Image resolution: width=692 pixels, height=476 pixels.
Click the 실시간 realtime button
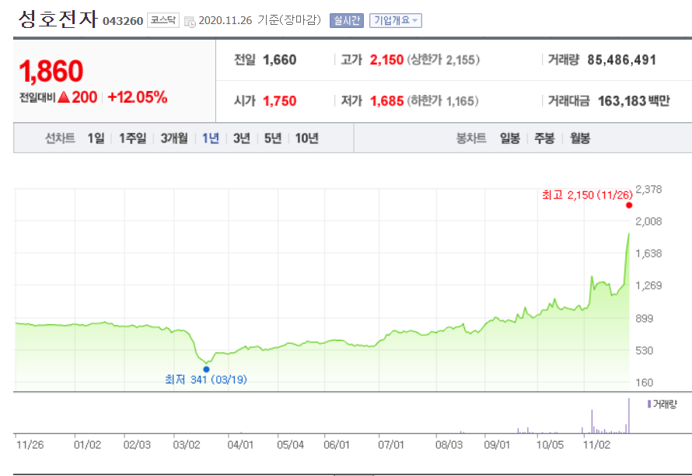347,20
